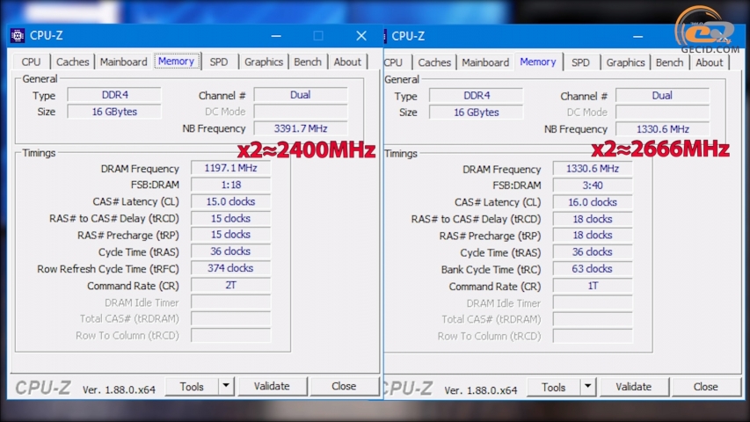Click the 18 clocks tRCD value in right window
The height and width of the screenshot is (422, 750).
click(x=593, y=219)
